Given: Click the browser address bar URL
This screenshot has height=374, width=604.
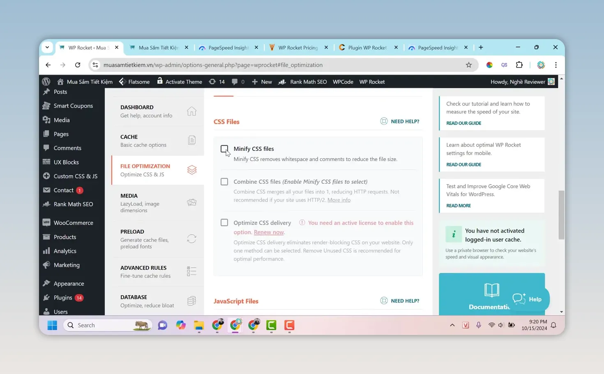Looking at the screenshot, I should click(x=213, y=65).
